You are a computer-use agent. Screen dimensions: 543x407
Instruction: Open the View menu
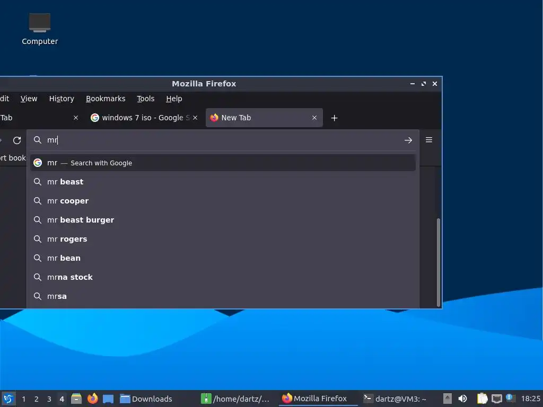point(29,99)
